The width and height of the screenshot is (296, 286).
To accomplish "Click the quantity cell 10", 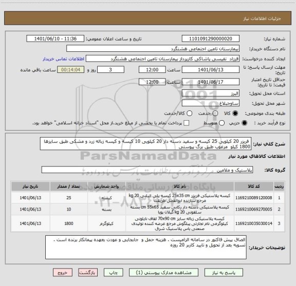I will (x=69, y=209).
